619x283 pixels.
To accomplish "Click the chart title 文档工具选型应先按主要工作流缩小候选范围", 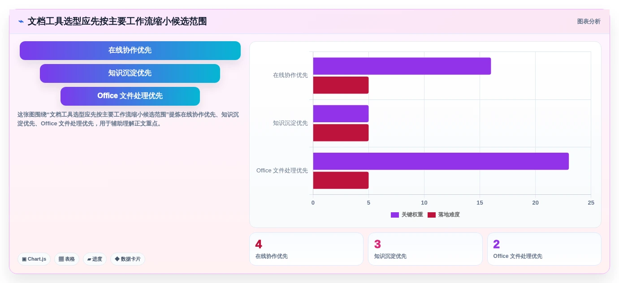I will [117, 21].
